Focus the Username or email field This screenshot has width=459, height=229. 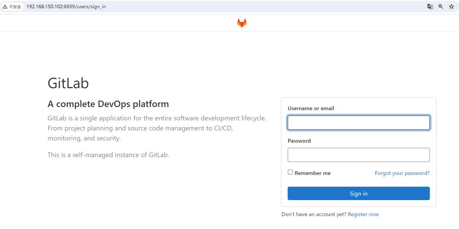point(359,122)
